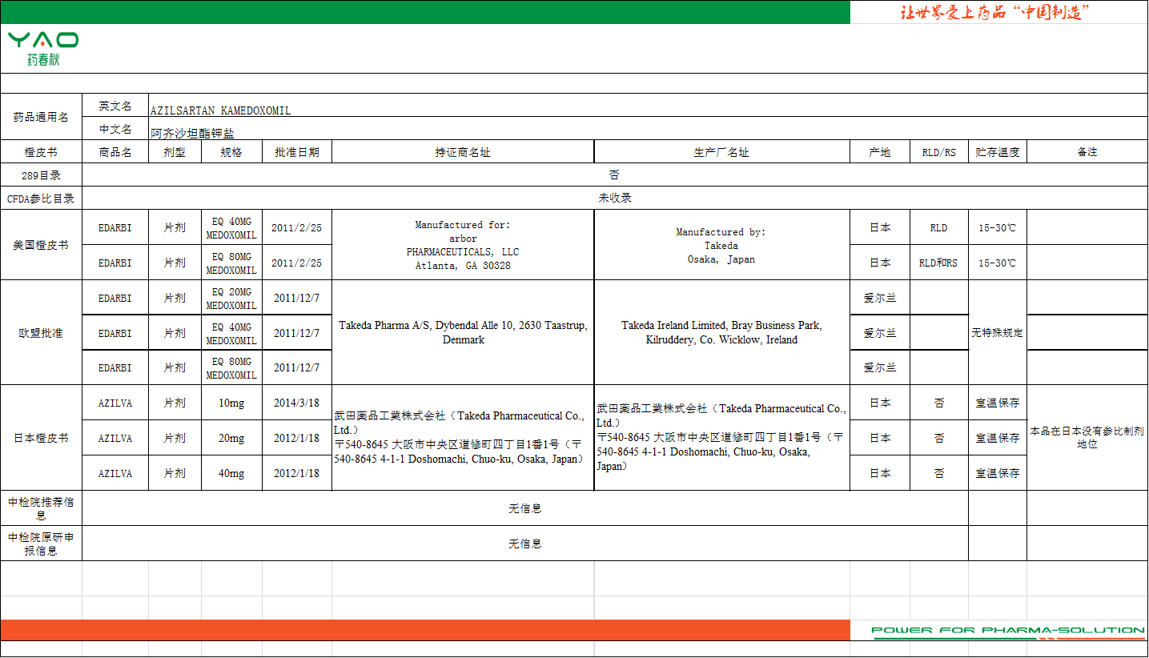Click the 备注 column header
Viewport: 1149px width, 658px height.
click(1087, 152)
